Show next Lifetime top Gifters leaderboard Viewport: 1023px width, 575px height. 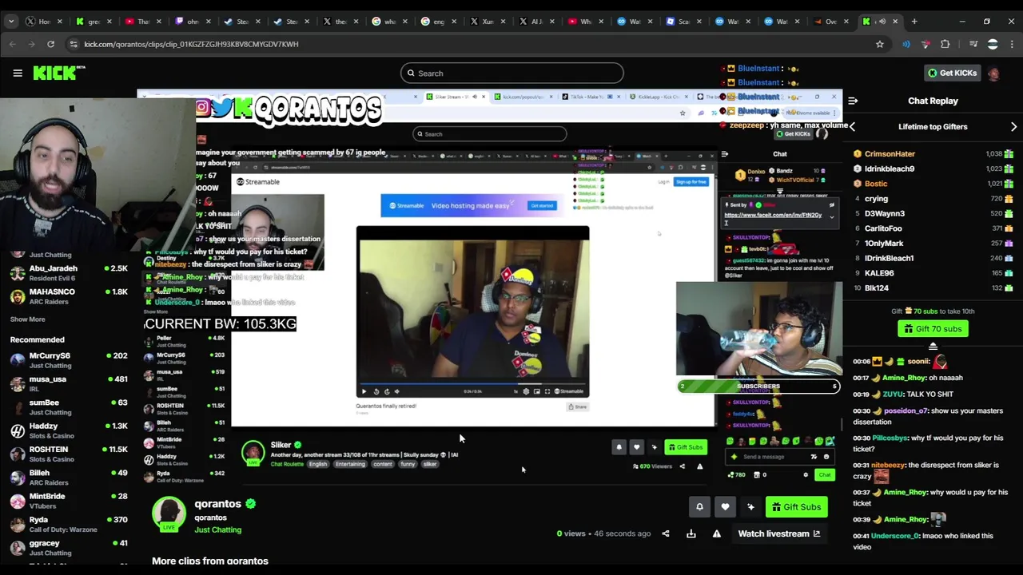coord(1013,127)
